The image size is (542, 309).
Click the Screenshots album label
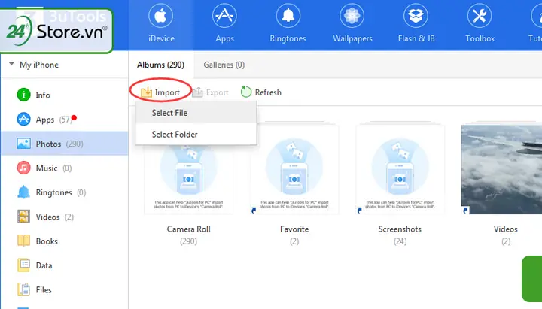point(400,229)
